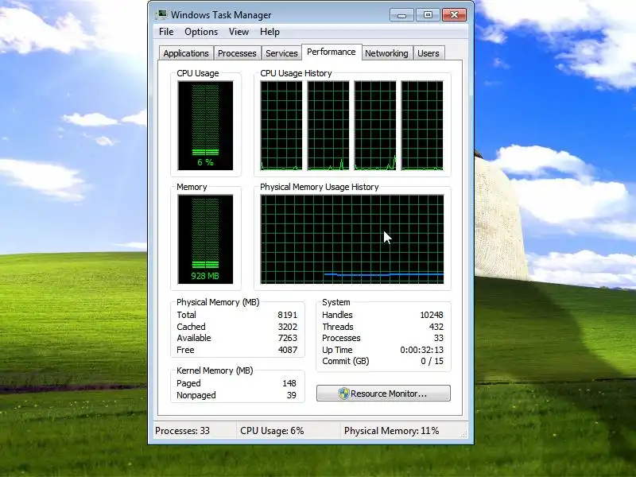Image resolution: width=636 pixels, height=477 pixels.
Task: Click the Kernel Paged value 148
Action: coord(289,383)
